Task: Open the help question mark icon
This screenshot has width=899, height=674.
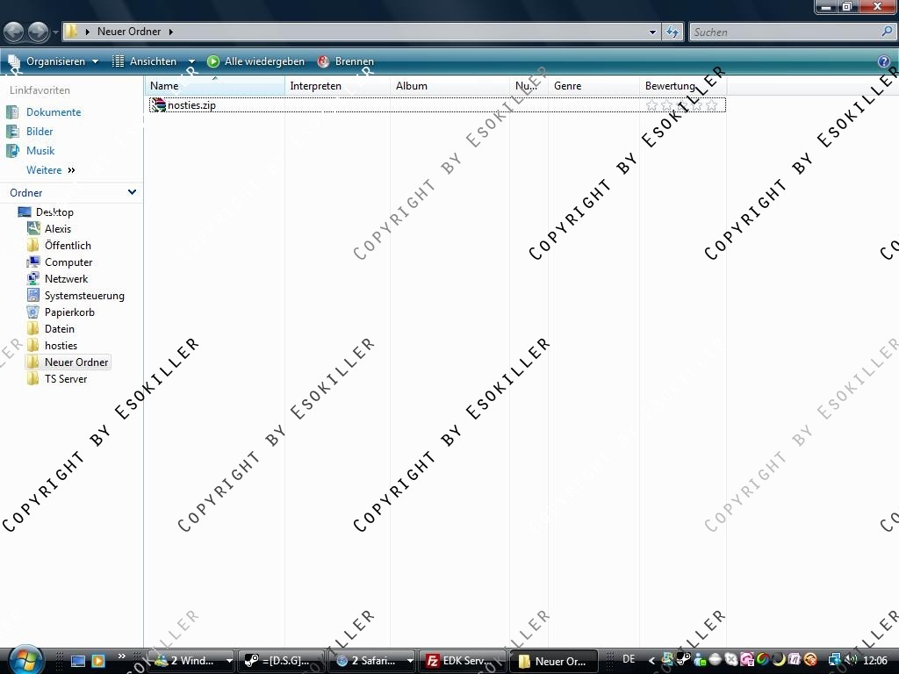Action: point(883,61)
